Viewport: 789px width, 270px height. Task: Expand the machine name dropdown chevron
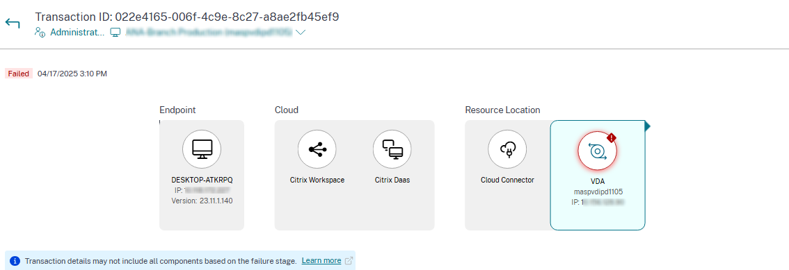(301, 33)
